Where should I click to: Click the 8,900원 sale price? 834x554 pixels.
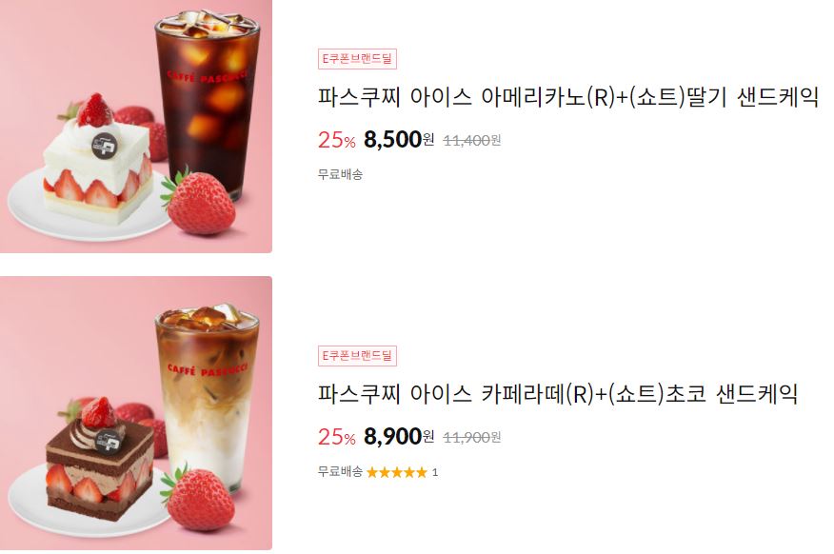point(399,437)
